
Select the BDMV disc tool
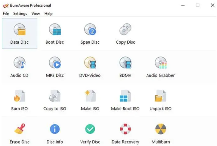point(125,67)
